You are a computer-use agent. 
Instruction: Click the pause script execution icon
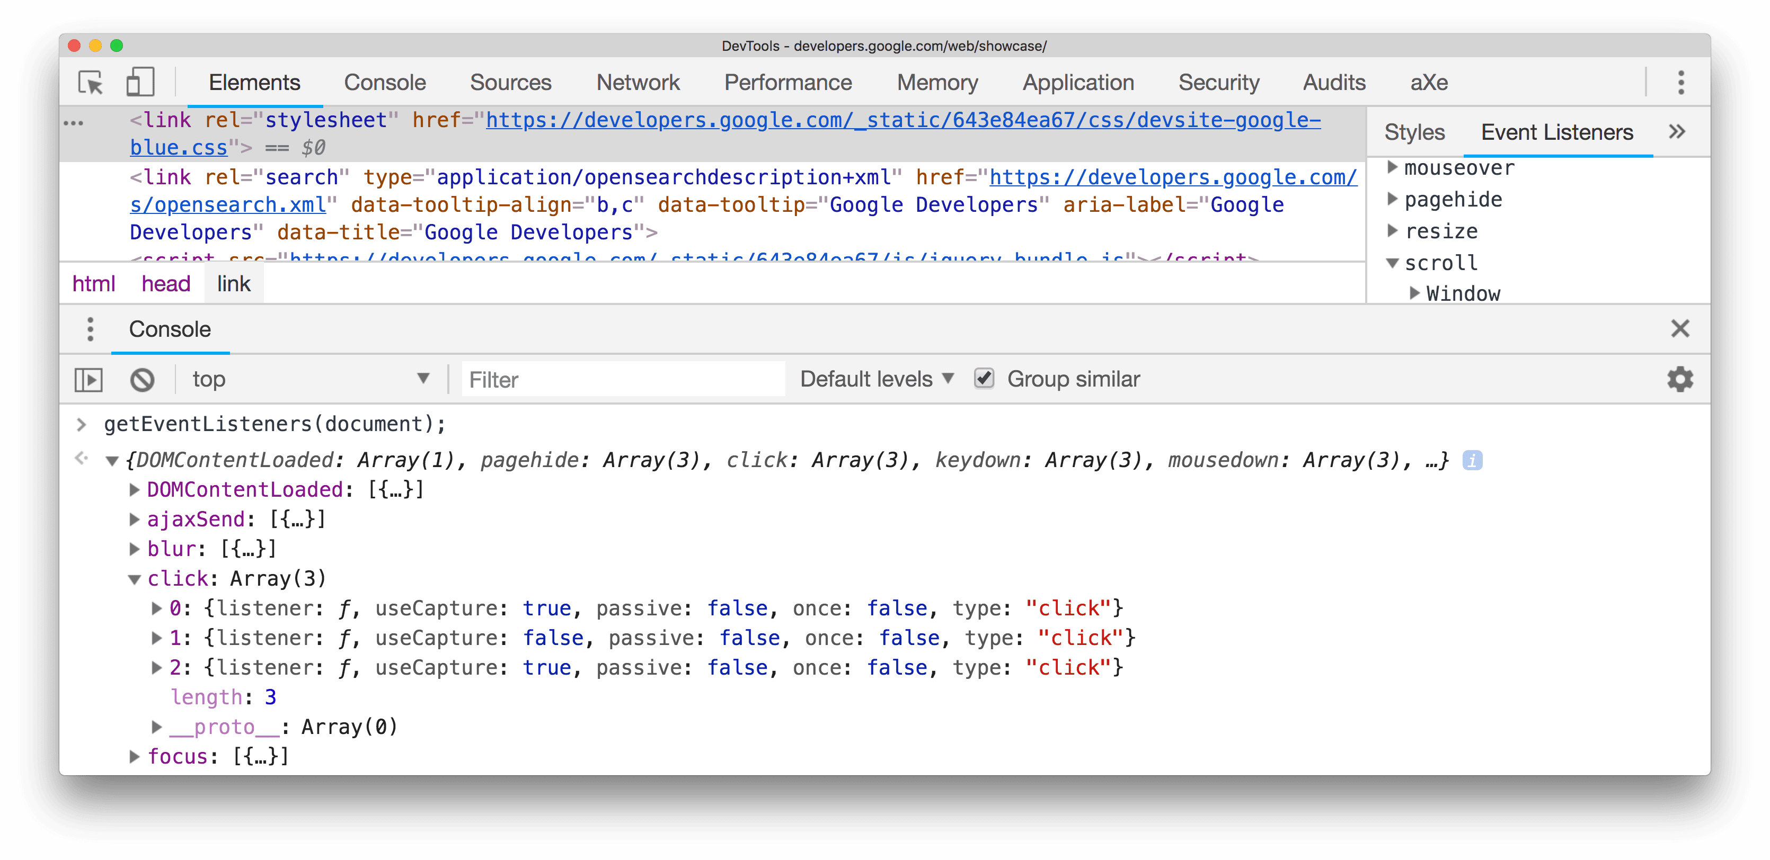89,378
